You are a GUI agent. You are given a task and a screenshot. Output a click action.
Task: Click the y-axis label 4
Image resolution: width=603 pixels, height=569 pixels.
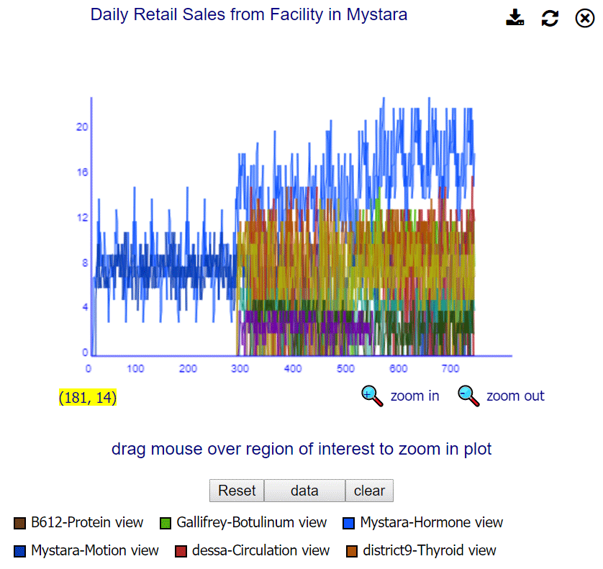tap(85, 307)
